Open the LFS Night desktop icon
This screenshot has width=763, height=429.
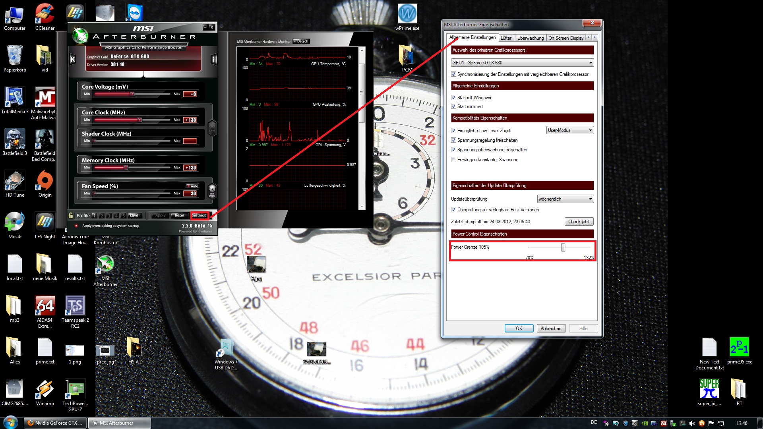[x=45, y=226]
